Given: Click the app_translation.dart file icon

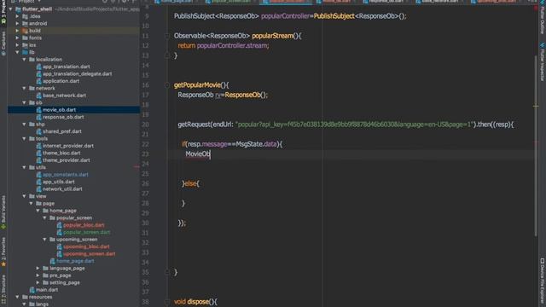Looking at the screenshot, I should (38, 67).
